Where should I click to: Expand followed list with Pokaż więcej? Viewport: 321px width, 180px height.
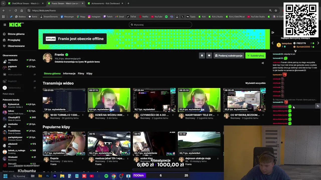click(8, 94)
